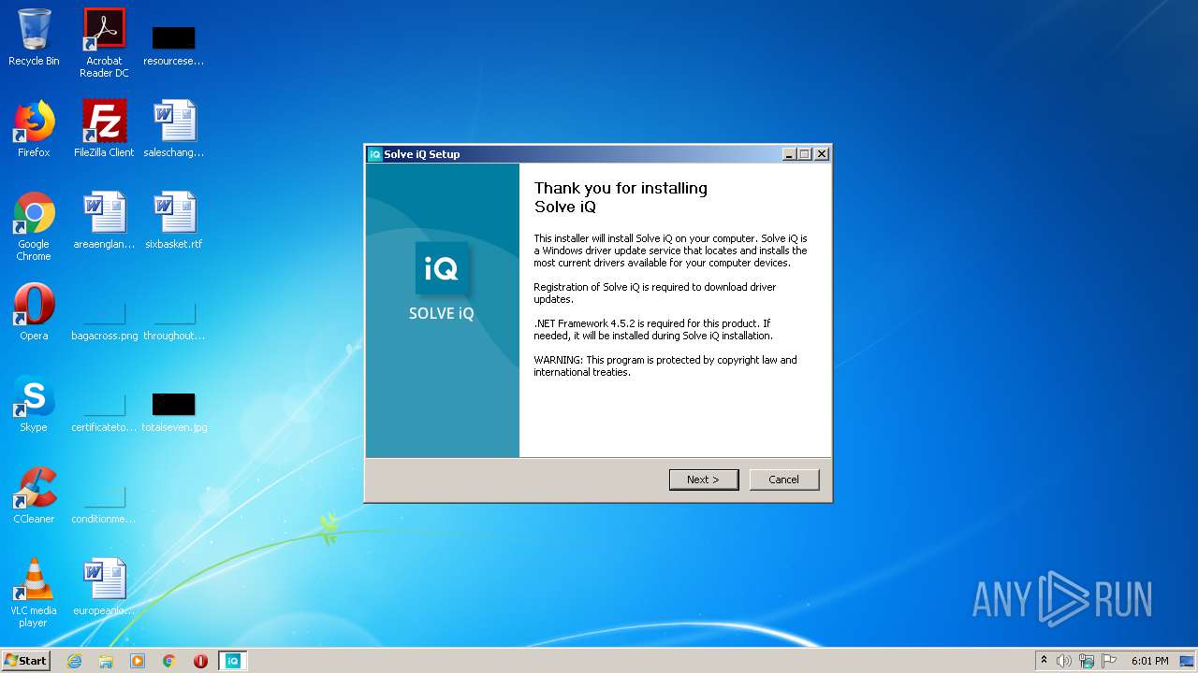Select the totalseven.jpg file icon

(x=174, y=412)
